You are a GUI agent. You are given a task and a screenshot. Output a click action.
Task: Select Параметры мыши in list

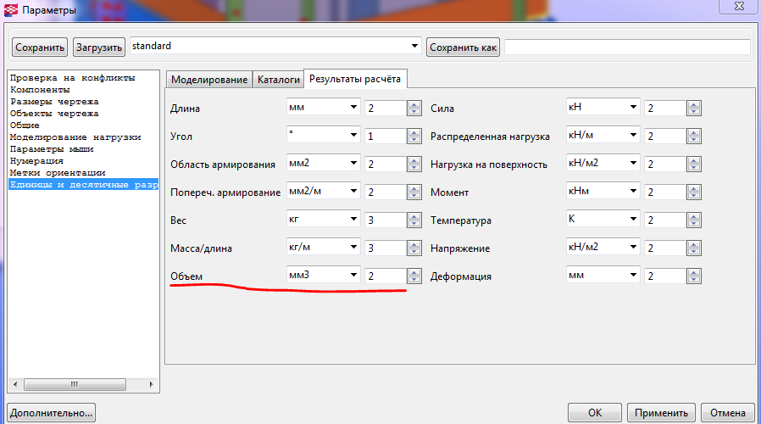[52, 149]
